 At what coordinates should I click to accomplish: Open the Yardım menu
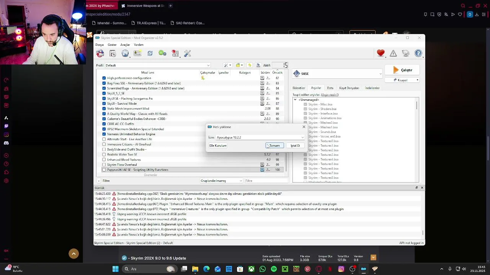tap(139, 45)
